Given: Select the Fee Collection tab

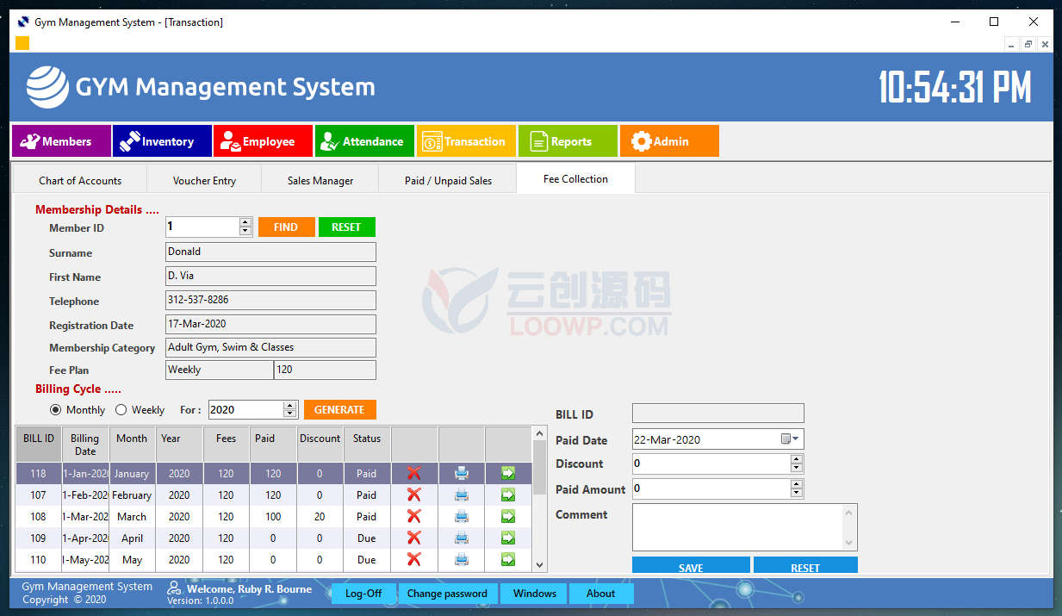Looking at the screenshot, I should (575, 179).
